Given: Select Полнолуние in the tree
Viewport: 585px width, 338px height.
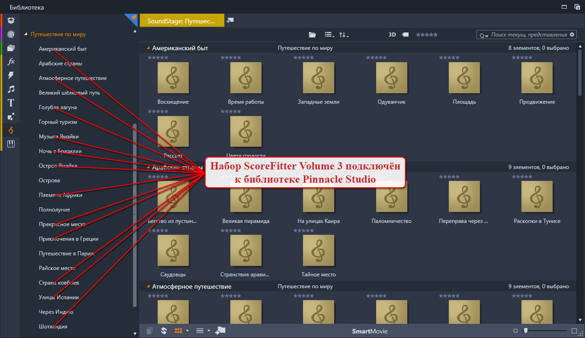Looking at the screenshot, I should coord(54,210).
